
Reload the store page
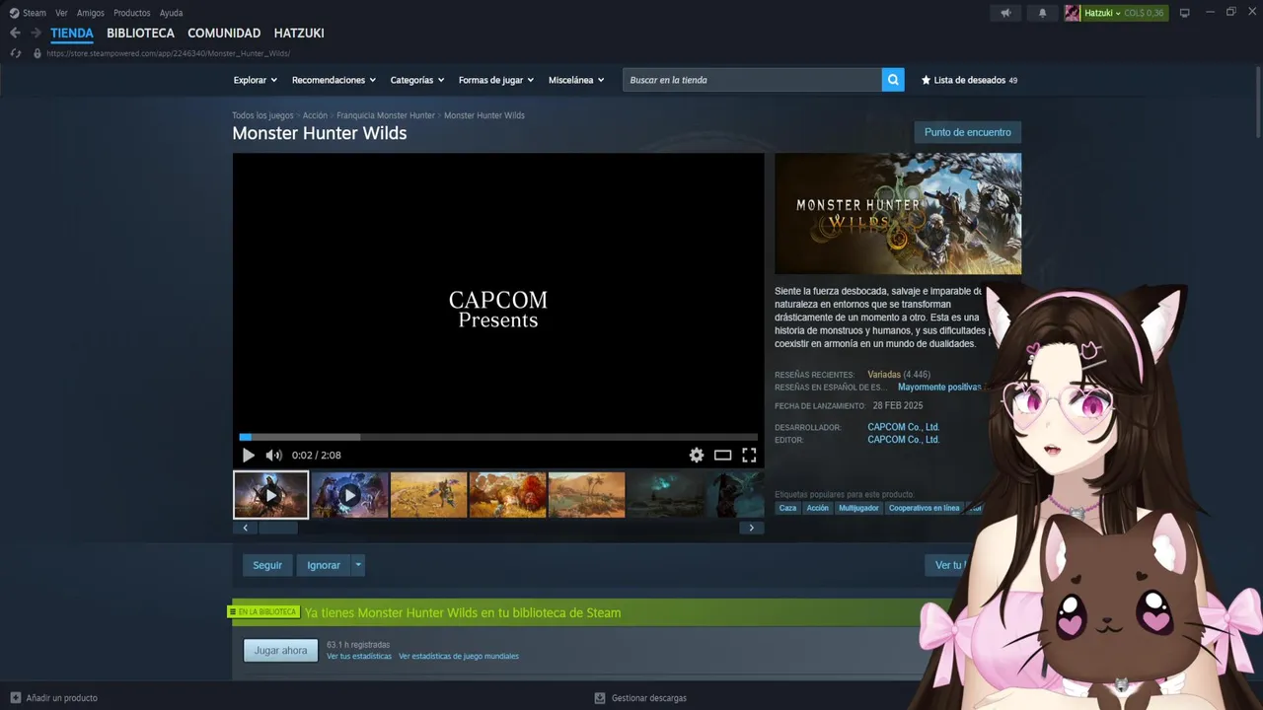[15, 53]
